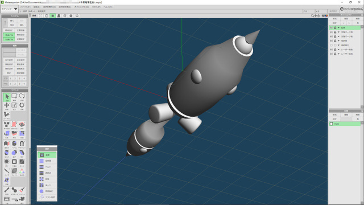Activate the Paint (ペイント) brush tool

point(22,191)
